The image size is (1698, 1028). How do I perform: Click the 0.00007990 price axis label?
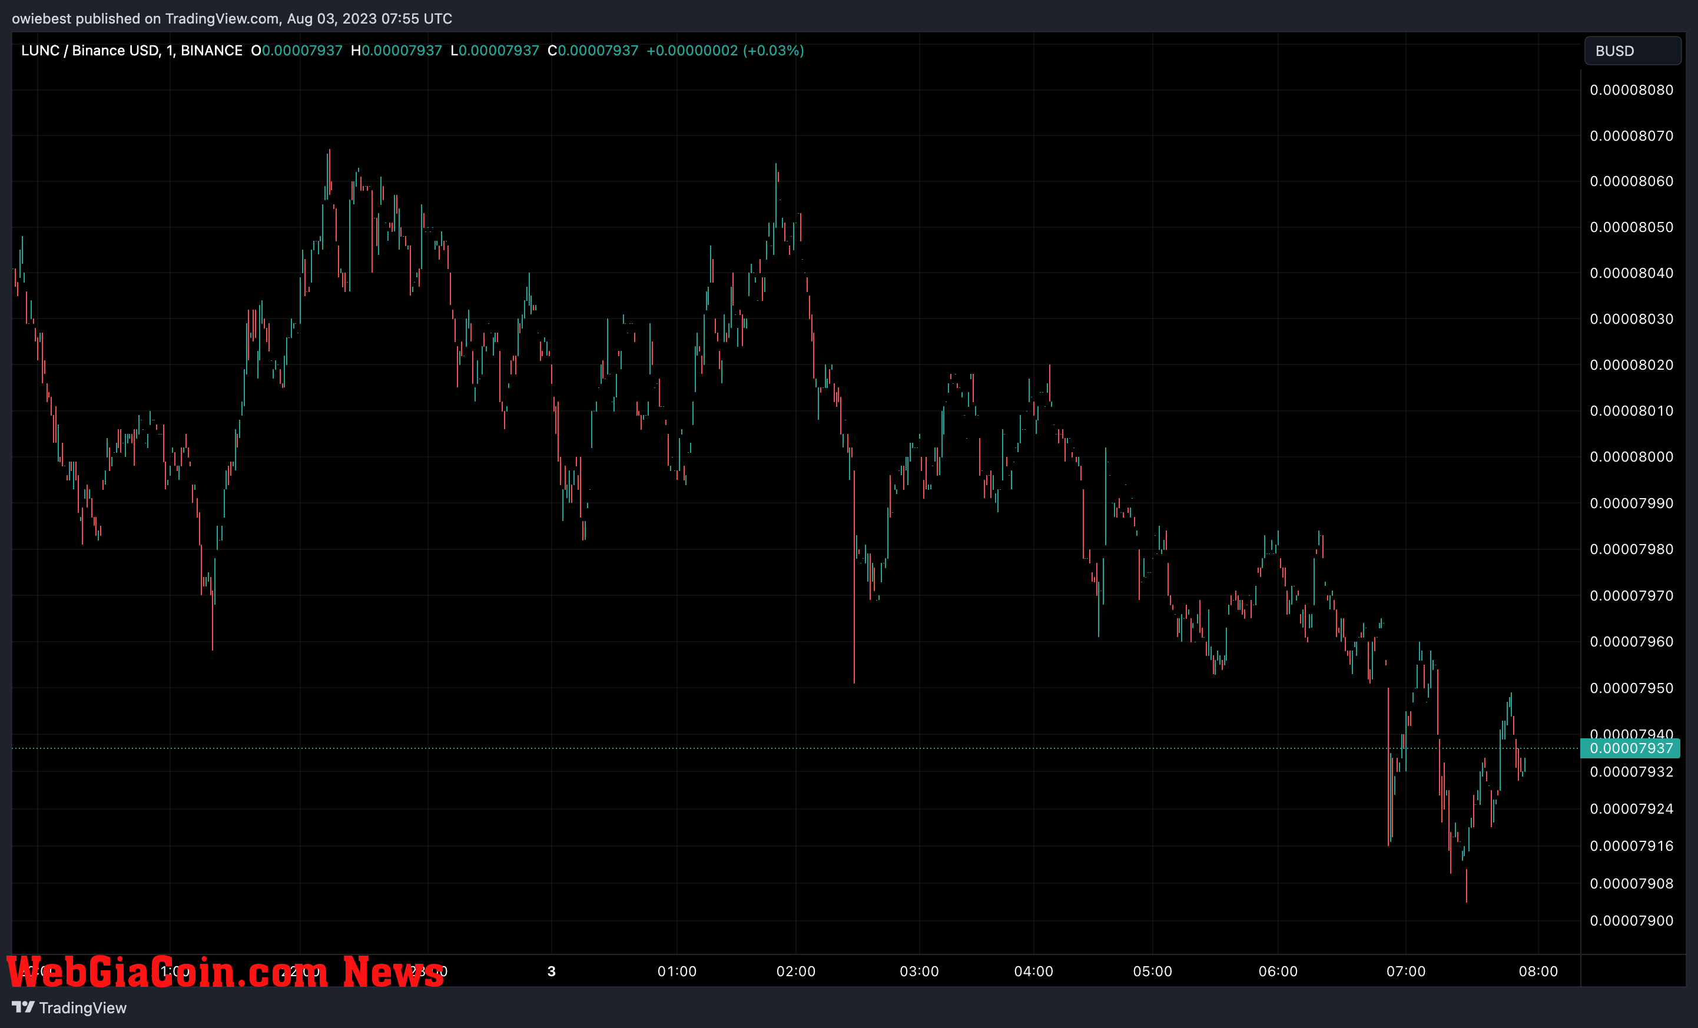(1631, 503)
